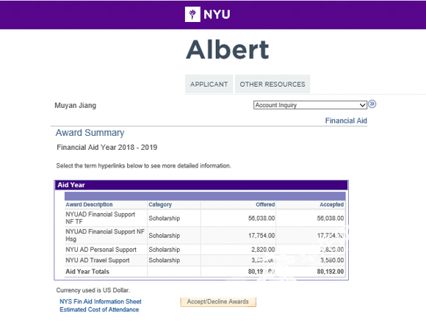The image size is (426, 321).
Task: Select the NYU AD Personal Support row
Action: pos(205,250)
